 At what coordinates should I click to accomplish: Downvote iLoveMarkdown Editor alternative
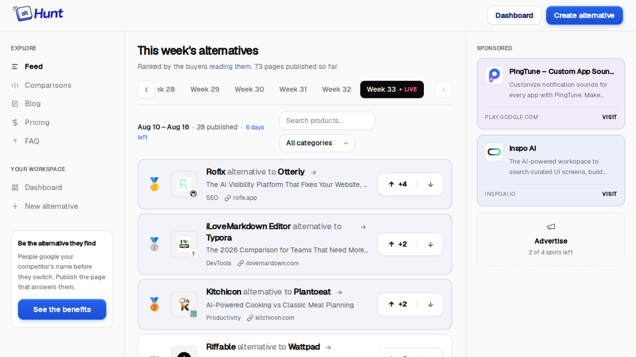click(431, 244)
